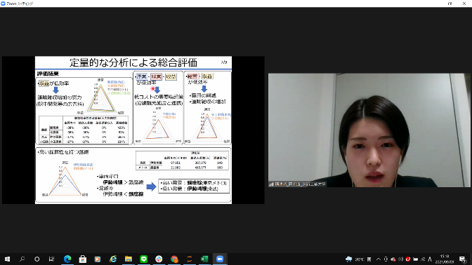Open Cortana circle on the taskbar

pos(37,259)
